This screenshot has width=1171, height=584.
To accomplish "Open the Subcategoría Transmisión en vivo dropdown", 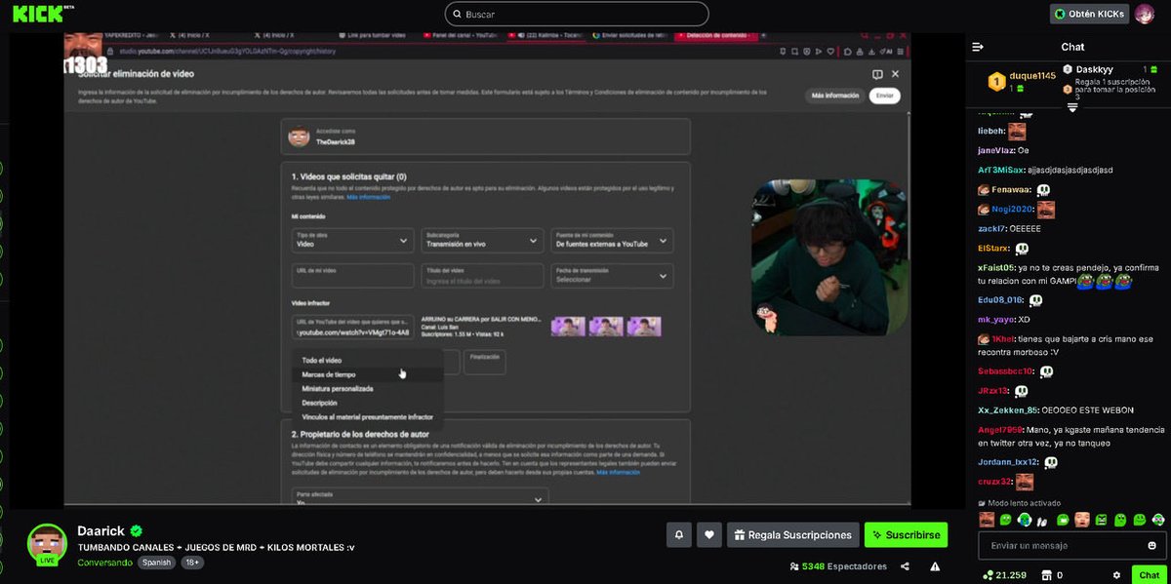I will point(482,241).
